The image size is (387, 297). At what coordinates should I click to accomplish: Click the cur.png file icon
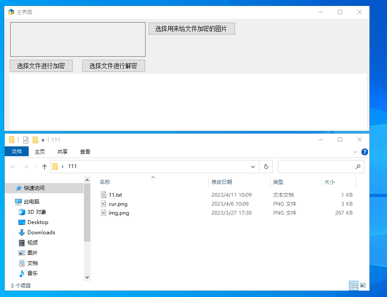click(x=104, y=204)
